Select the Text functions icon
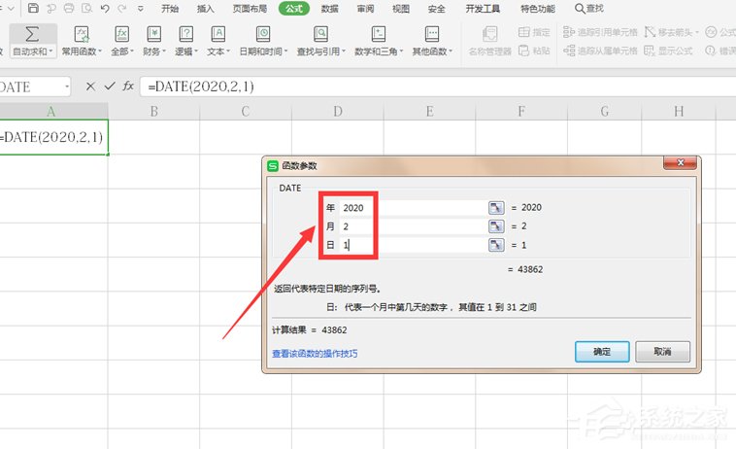Viewport: 736px width, 449px height. coord(217,34)
